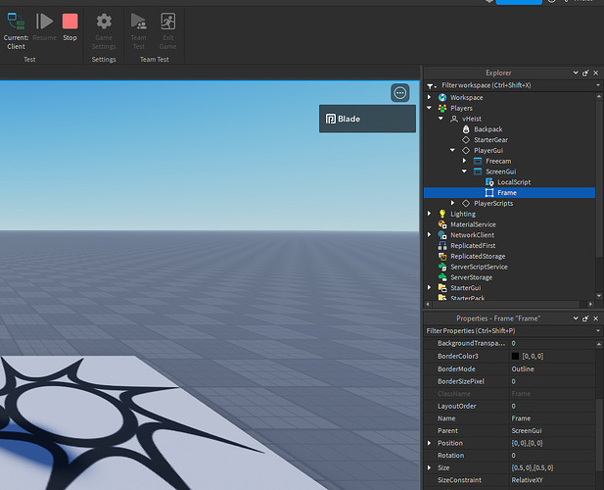Select the Frame item in Explorer
Viewport: 604px width, 490px height.
pyautogui.click(x=506, y=193)
